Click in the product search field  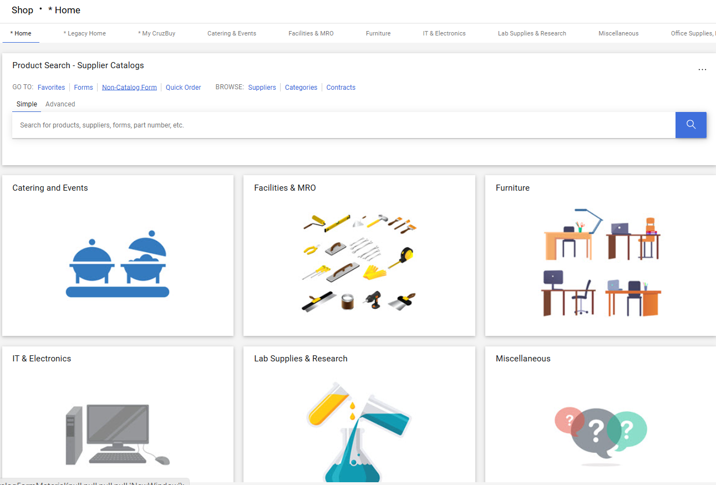click(x=343, y=125)
